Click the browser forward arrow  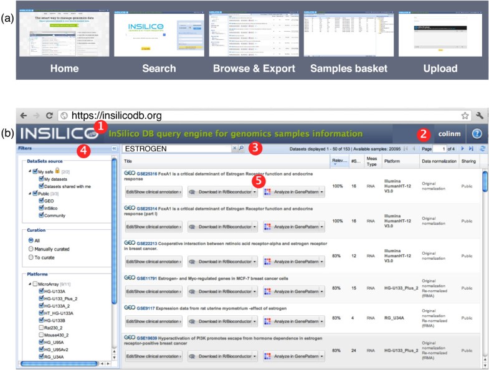point(37,116)
